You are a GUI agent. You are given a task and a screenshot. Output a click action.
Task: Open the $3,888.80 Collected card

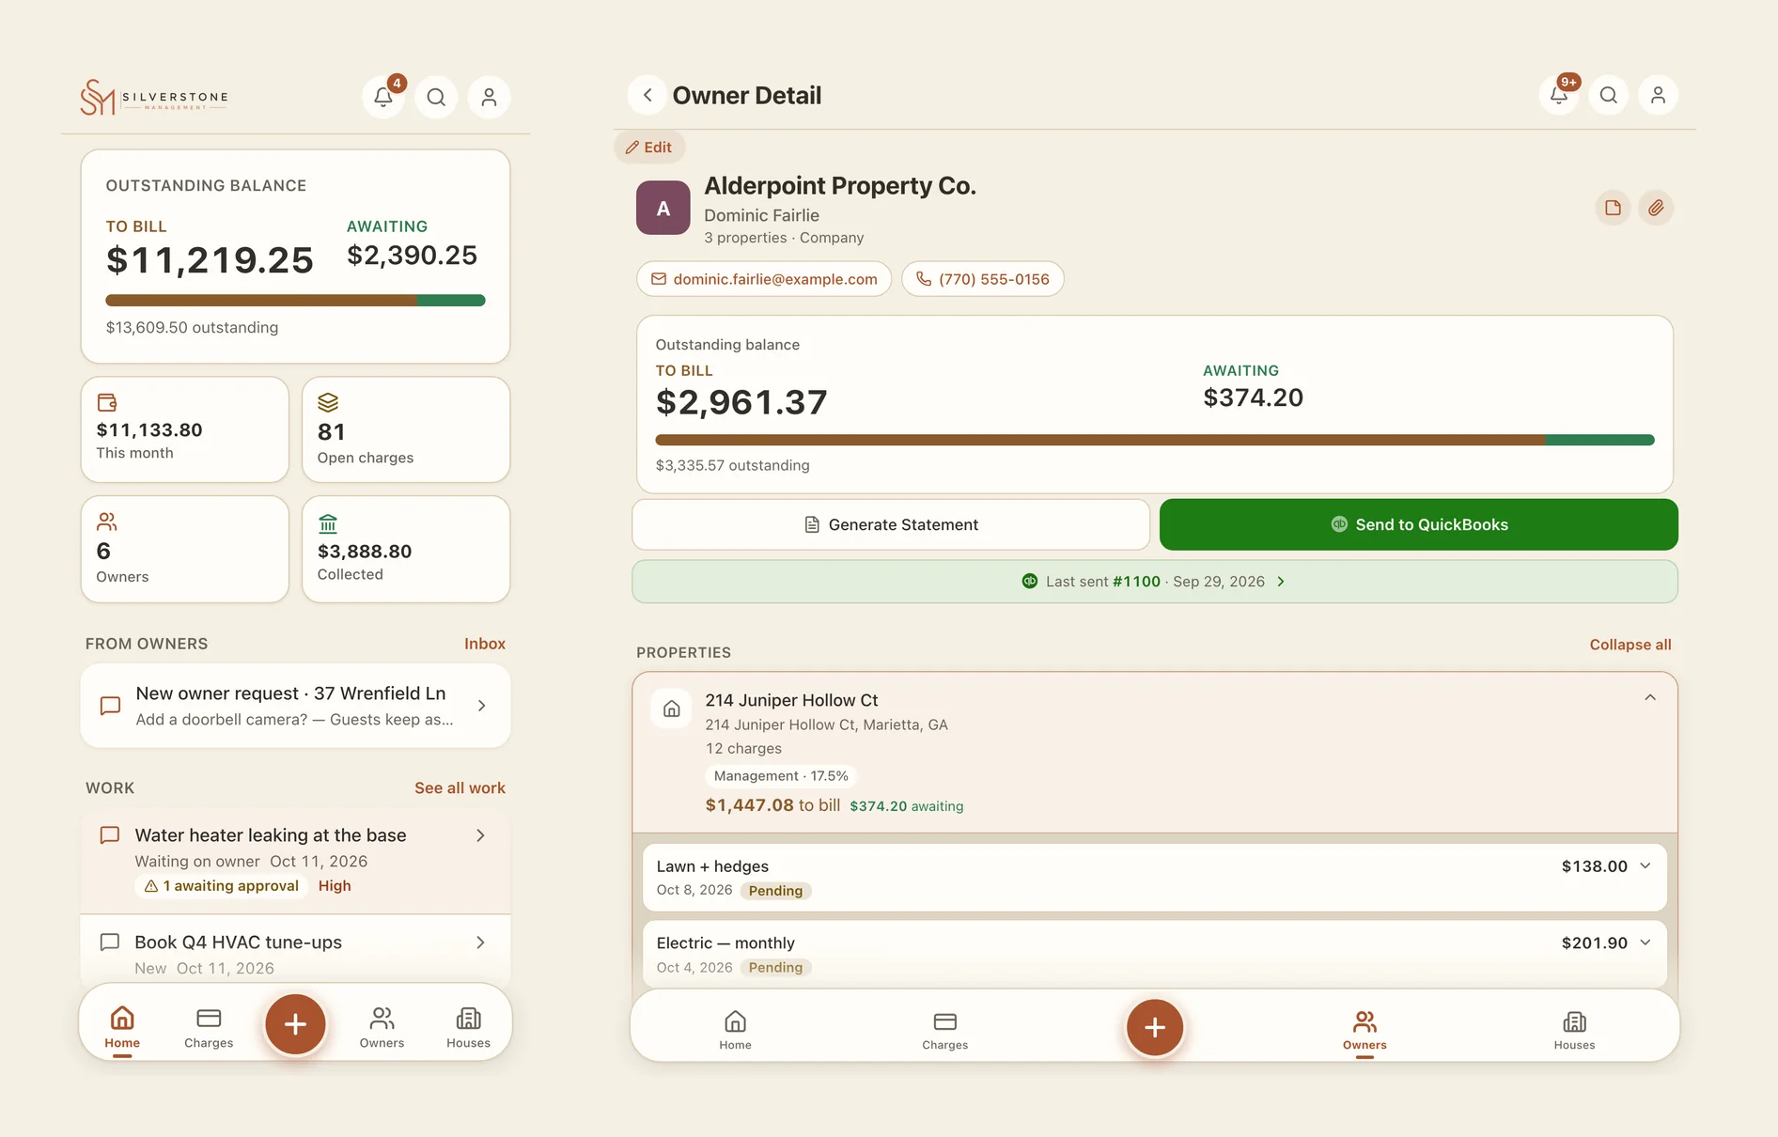[x=406, y=549]
